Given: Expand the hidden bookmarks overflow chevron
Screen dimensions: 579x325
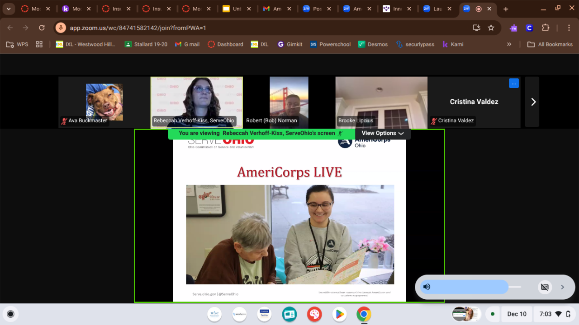Looking at the screenshot, I should [509, 44].
